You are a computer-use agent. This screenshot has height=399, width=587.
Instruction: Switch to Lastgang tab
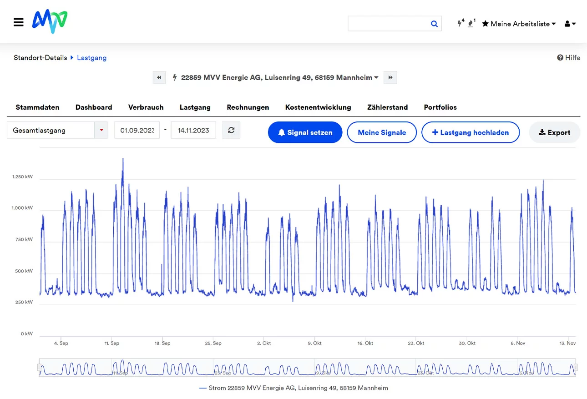click(195, 107)
